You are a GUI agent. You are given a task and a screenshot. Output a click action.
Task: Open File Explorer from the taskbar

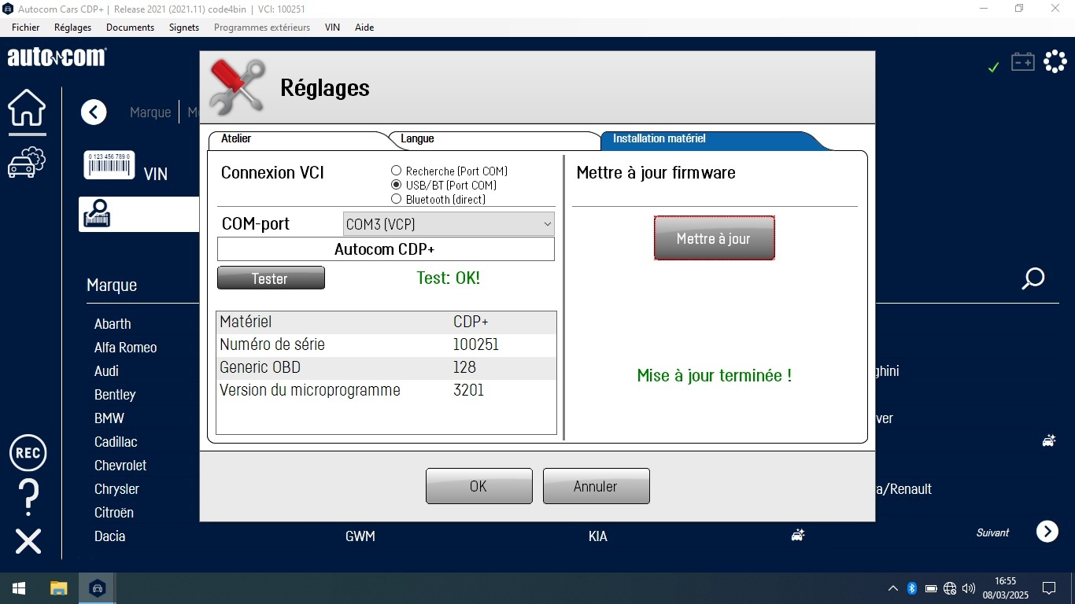click(58, 588)
